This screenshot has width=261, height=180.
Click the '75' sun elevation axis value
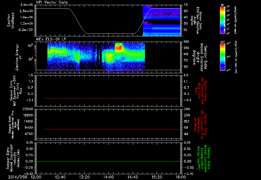[x=186, y=5]
